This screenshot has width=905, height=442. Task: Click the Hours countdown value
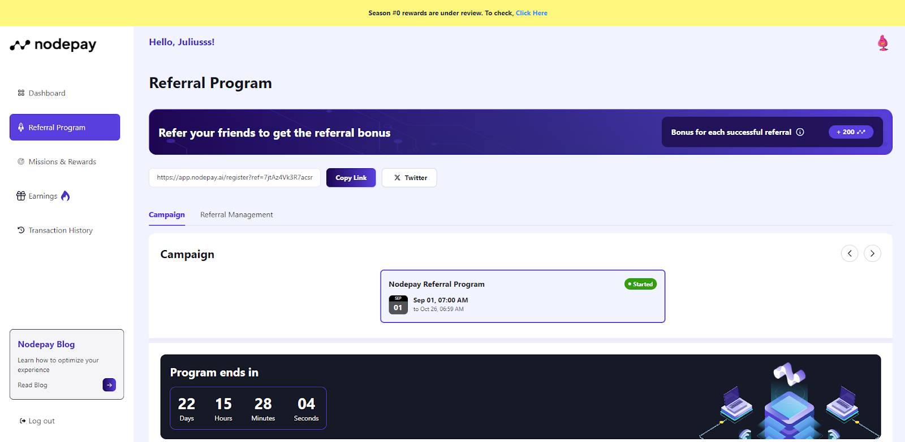point(223,404)
